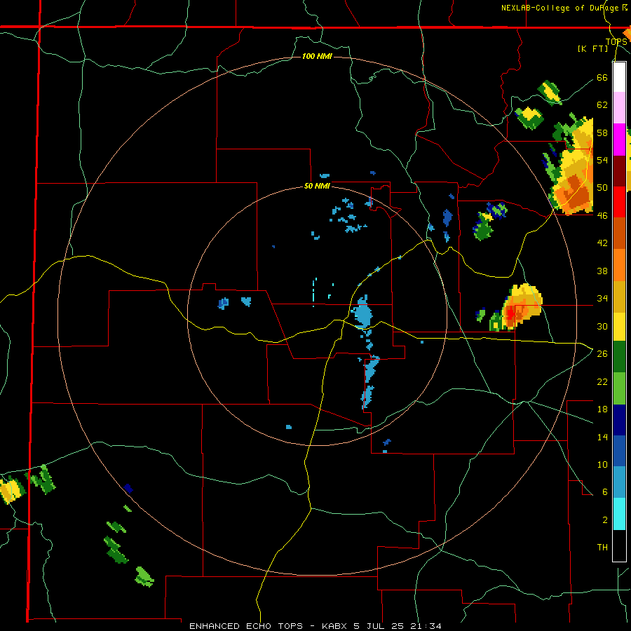
Task: Click the "[K FT]" units label
Action: click(x=592, y=48)
